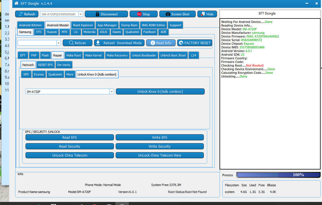This screenshot has width=322, height=205.
Task: Click the Write EFS button
Action: point(160,138)
